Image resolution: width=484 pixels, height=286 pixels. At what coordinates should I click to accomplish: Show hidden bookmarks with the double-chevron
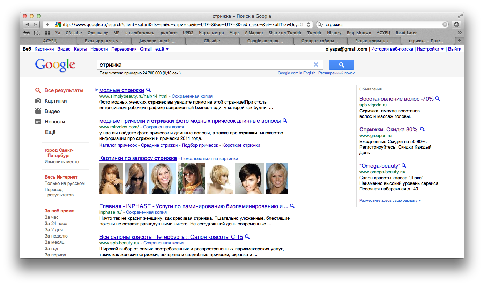[x=460, y=33]
